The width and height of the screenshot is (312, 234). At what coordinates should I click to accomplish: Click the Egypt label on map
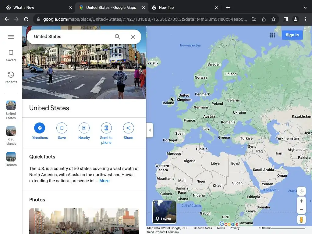(236, 163)
